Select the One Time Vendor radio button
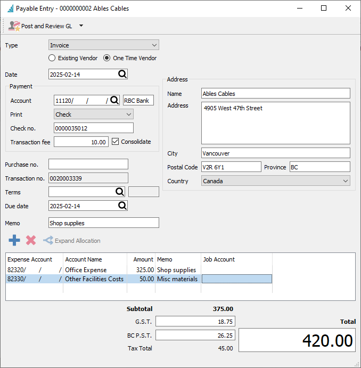 click(x=106, y=58)
